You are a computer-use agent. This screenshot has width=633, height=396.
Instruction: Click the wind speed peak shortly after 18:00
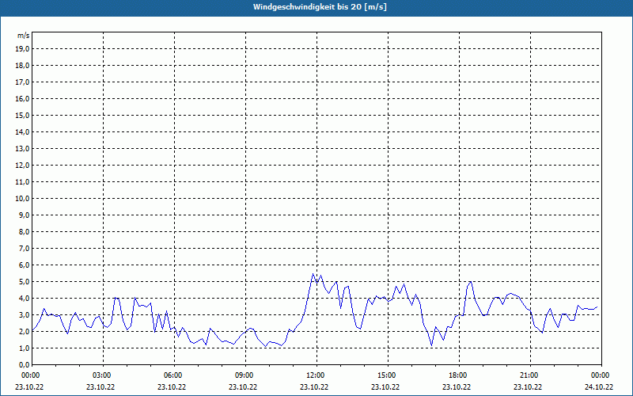pyautogui.click(x=470, y=281)
